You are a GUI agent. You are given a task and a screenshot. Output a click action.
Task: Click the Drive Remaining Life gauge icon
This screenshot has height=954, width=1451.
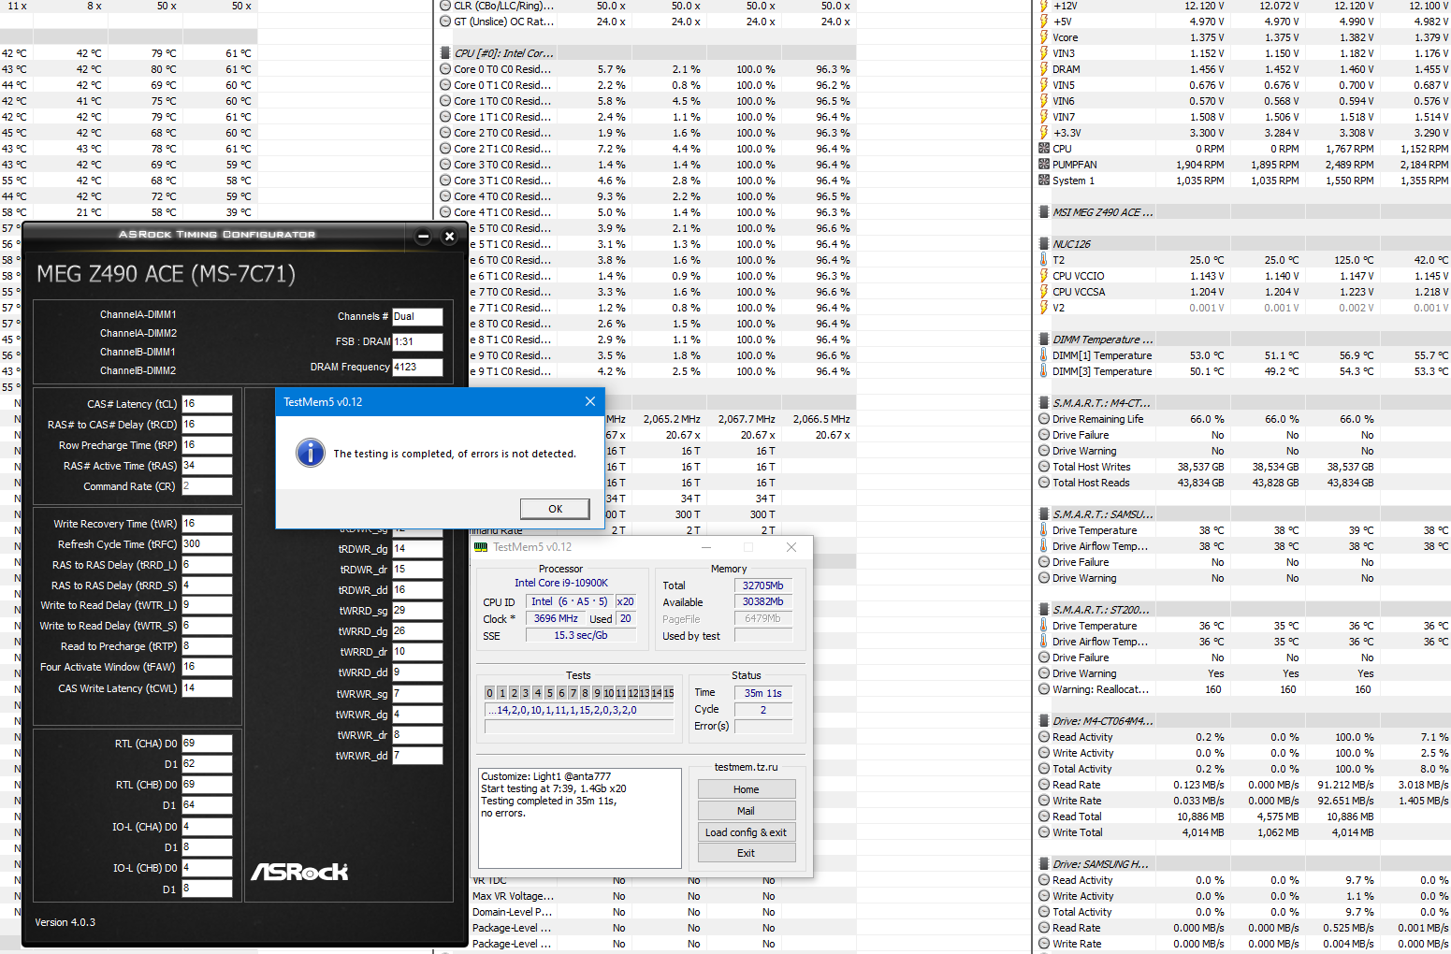(x=1044, y=419)
